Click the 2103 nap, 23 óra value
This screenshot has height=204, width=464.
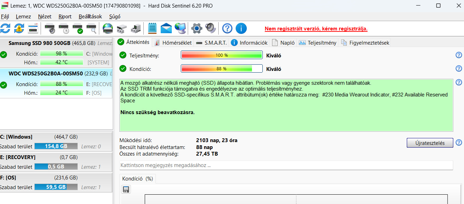[217, 140]
